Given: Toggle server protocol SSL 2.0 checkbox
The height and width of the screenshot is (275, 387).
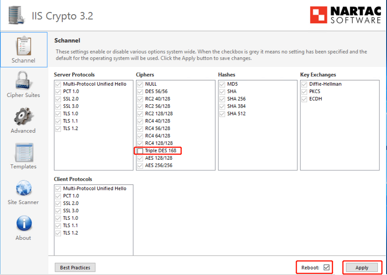Looking at the screenshot, I should point(58,99).
